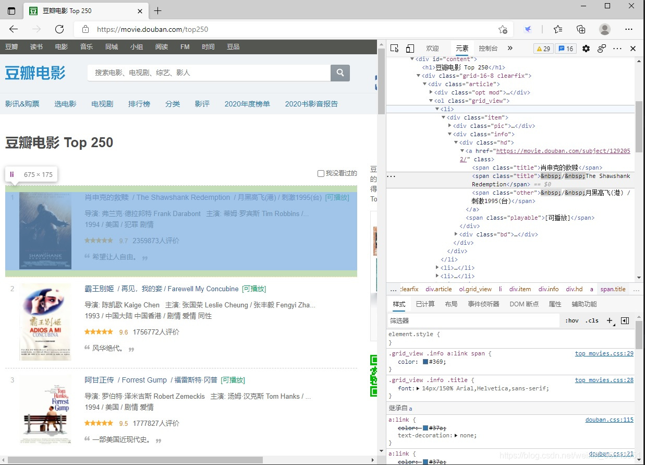The height and width of the screenshot is (465, 645).
Task: Open the 辅助功能 accessibility tab
Action: click(584, 304)
